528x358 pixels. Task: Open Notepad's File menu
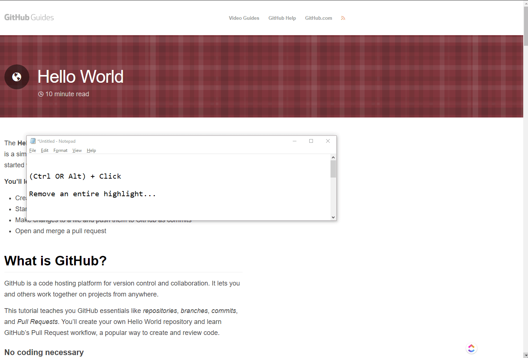33,150
